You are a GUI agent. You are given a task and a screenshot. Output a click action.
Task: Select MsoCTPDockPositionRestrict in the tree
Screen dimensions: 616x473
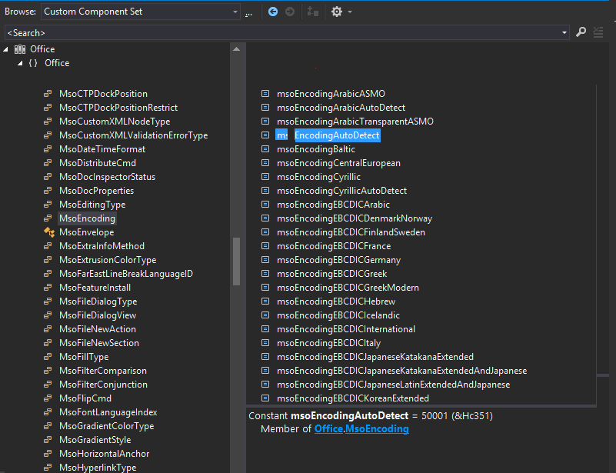pyautogui.click(x=118, y=108)
